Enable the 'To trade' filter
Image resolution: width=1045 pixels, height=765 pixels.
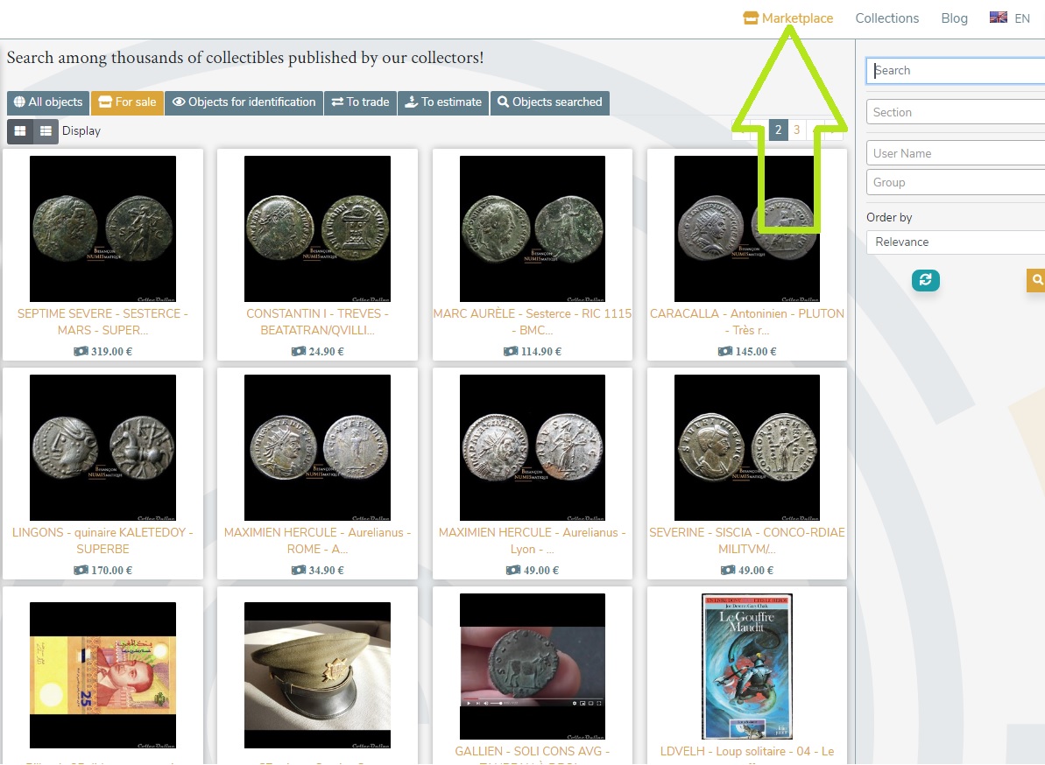(x=360, y=102)
